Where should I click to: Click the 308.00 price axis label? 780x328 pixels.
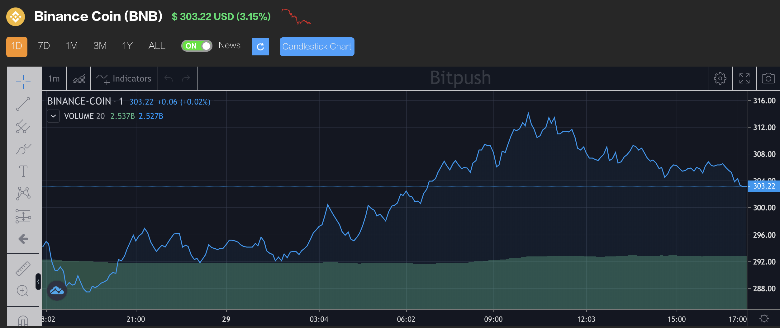(x=764, y=154)
